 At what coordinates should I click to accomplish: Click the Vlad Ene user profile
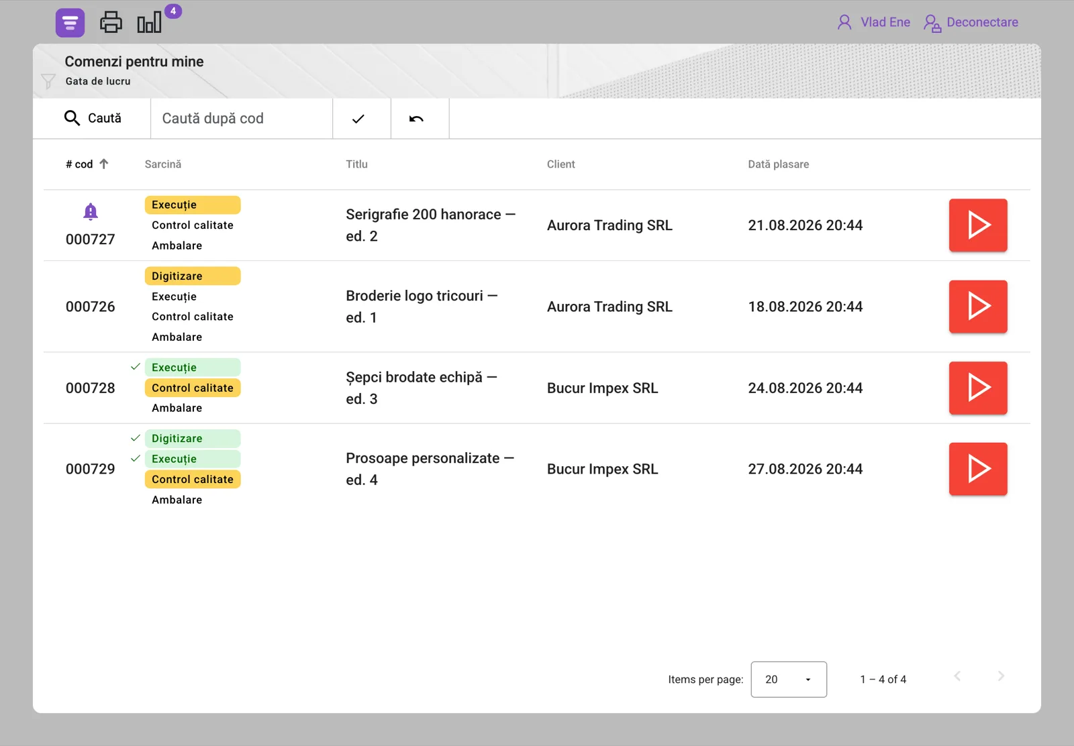873,22
